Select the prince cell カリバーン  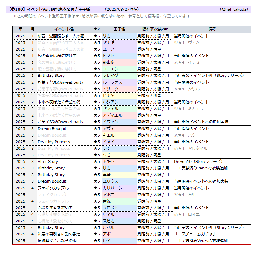point(119,188)
